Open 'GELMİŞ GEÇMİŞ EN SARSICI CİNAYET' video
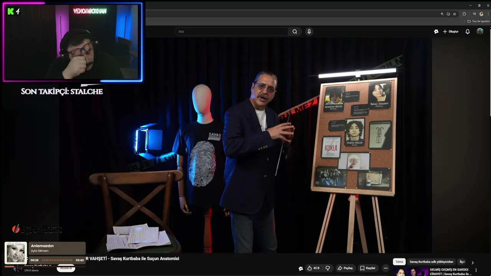The height and width of the screenshot is (276, 491). coord(451,272)
